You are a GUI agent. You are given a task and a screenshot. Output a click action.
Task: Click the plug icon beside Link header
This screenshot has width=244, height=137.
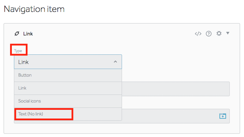tap(17, 33)
